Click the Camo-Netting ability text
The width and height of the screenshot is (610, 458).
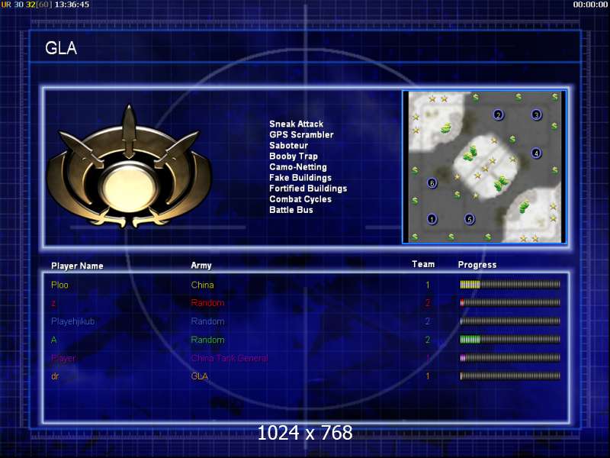point(298,166)
